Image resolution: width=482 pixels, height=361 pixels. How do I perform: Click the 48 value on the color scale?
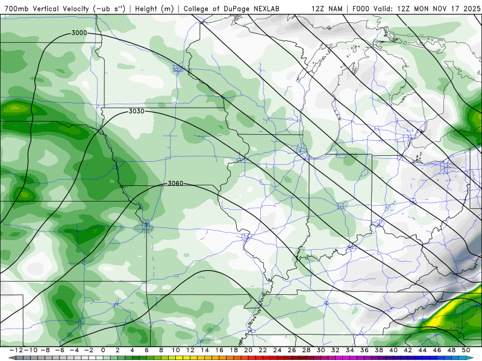pyautogui.click(x=451, y=350)
